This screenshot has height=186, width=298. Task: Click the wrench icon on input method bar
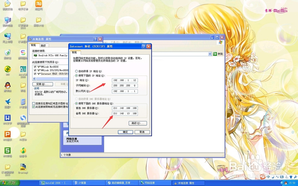coord(295,177)
